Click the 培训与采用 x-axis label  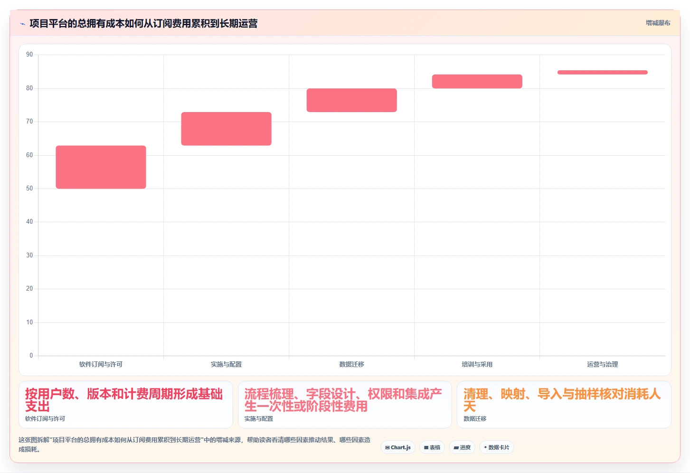(477, 364)
